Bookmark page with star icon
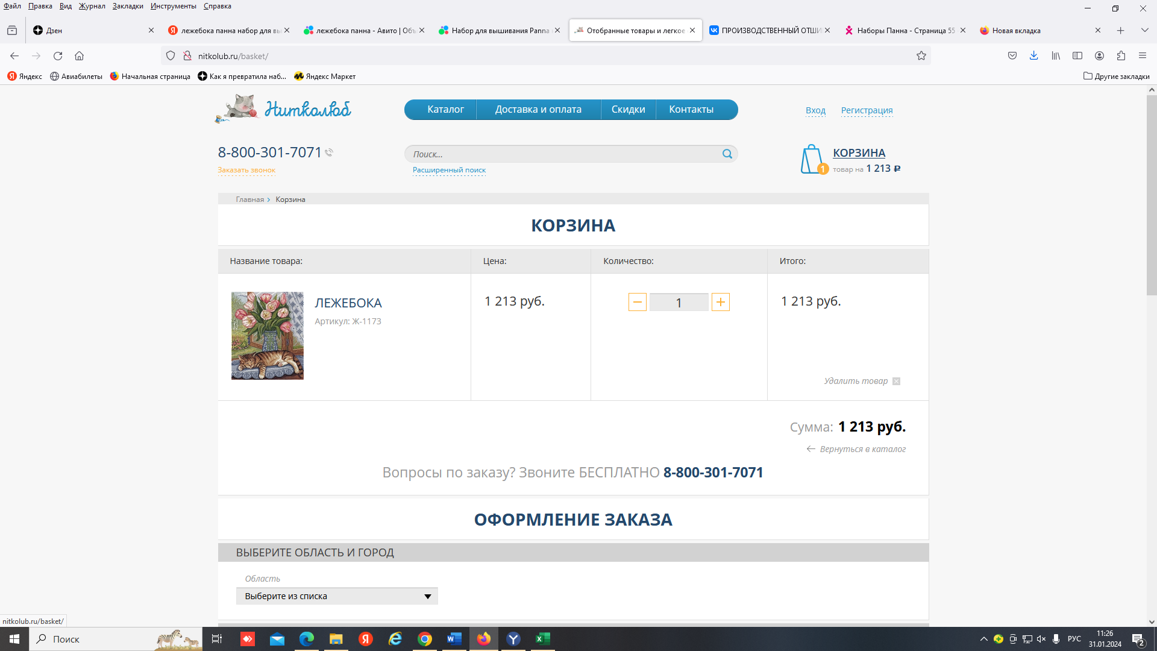The height and width of the screenshot is (651, 1157). pyautogui.click(x=921, y=56)
